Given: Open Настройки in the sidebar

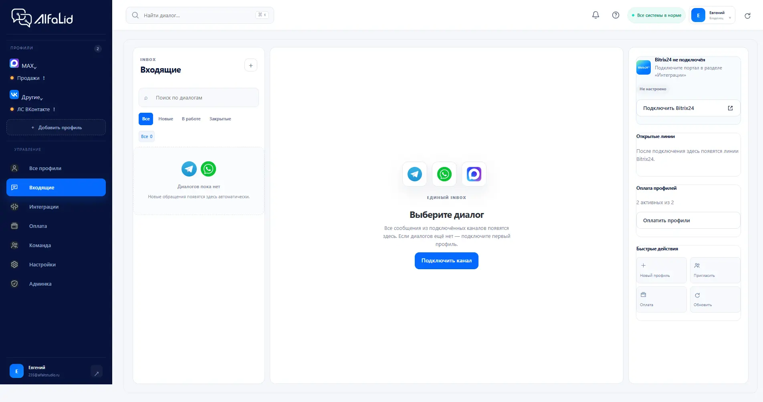Looking at the screenshot, I should [x=56, y=264].
